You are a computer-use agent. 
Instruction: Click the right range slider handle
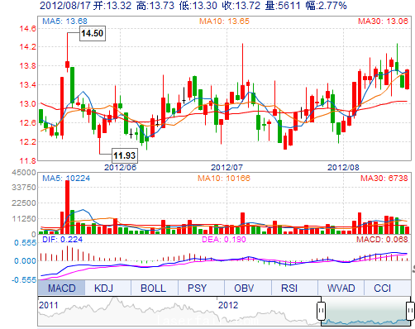pos(410,311)
